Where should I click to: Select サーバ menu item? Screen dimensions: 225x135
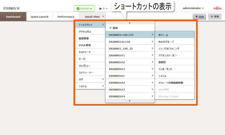90,59
